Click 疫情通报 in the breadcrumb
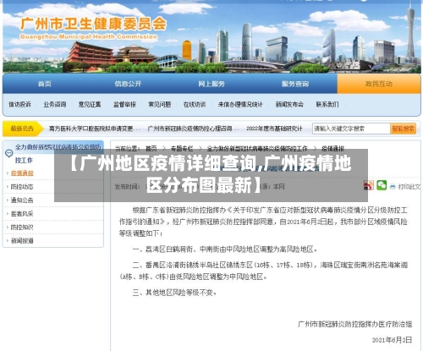The width and height of the screenshot is (423, 351). pos(332,148)
